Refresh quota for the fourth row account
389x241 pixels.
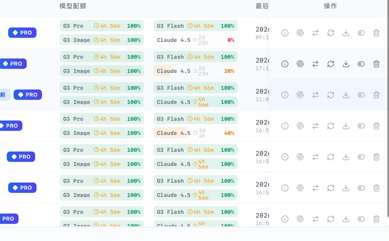pyautogui.click(x=331, y=126)
